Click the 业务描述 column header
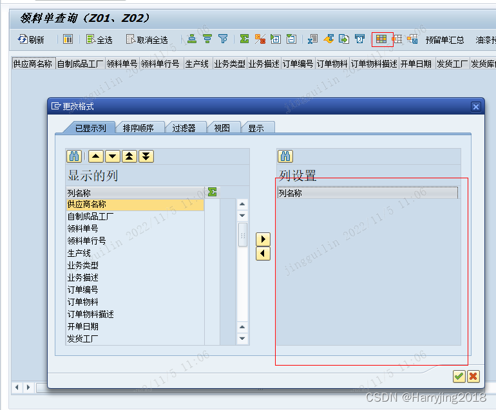The image size is (496, 410). point(264,64)
